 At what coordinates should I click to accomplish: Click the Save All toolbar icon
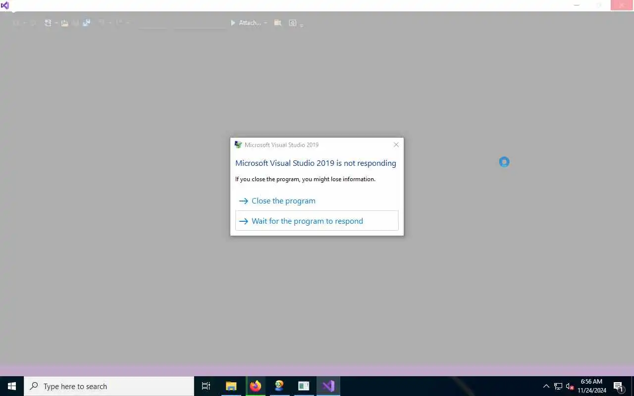86,23
